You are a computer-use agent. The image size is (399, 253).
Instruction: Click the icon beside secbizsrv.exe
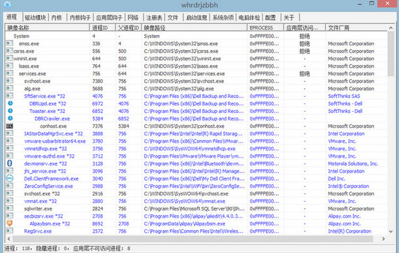click(9, 216)
